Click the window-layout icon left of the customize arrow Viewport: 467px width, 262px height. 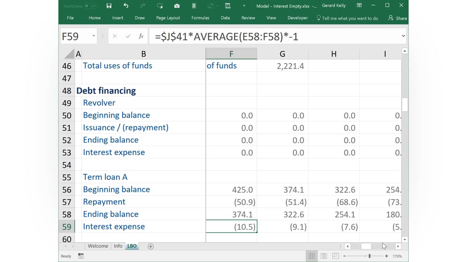tap(228, 6)
